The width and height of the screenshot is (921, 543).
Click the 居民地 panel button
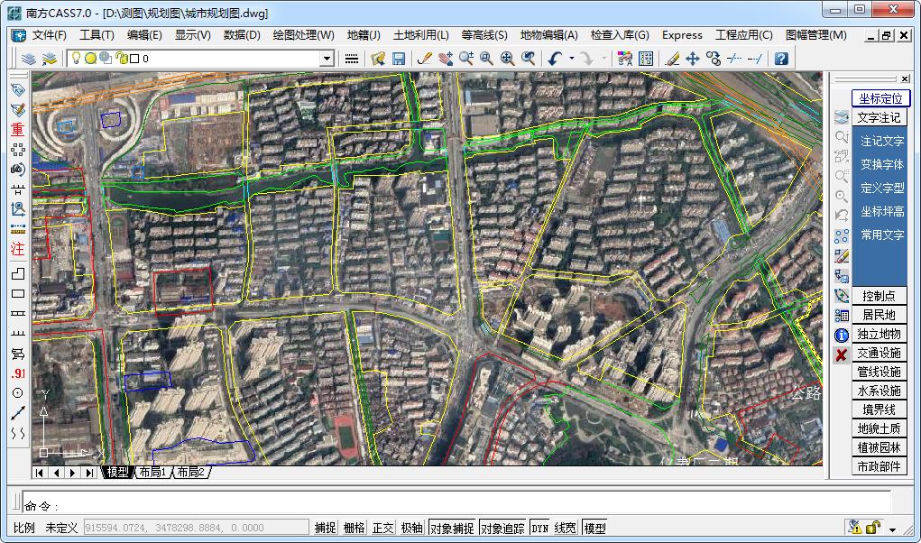(x=879, y=315)
